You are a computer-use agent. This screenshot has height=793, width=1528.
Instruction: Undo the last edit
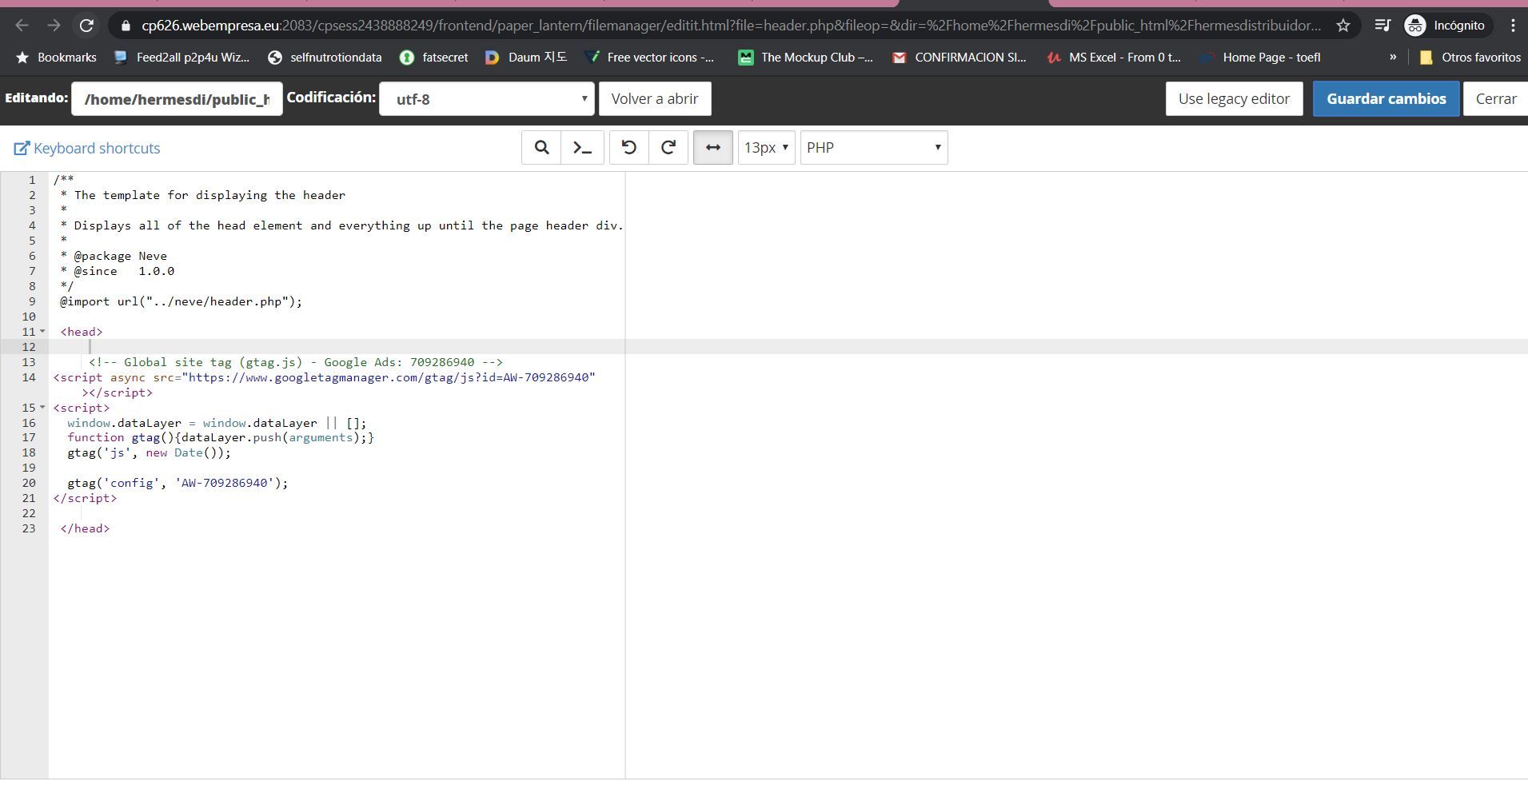[629, 148]
